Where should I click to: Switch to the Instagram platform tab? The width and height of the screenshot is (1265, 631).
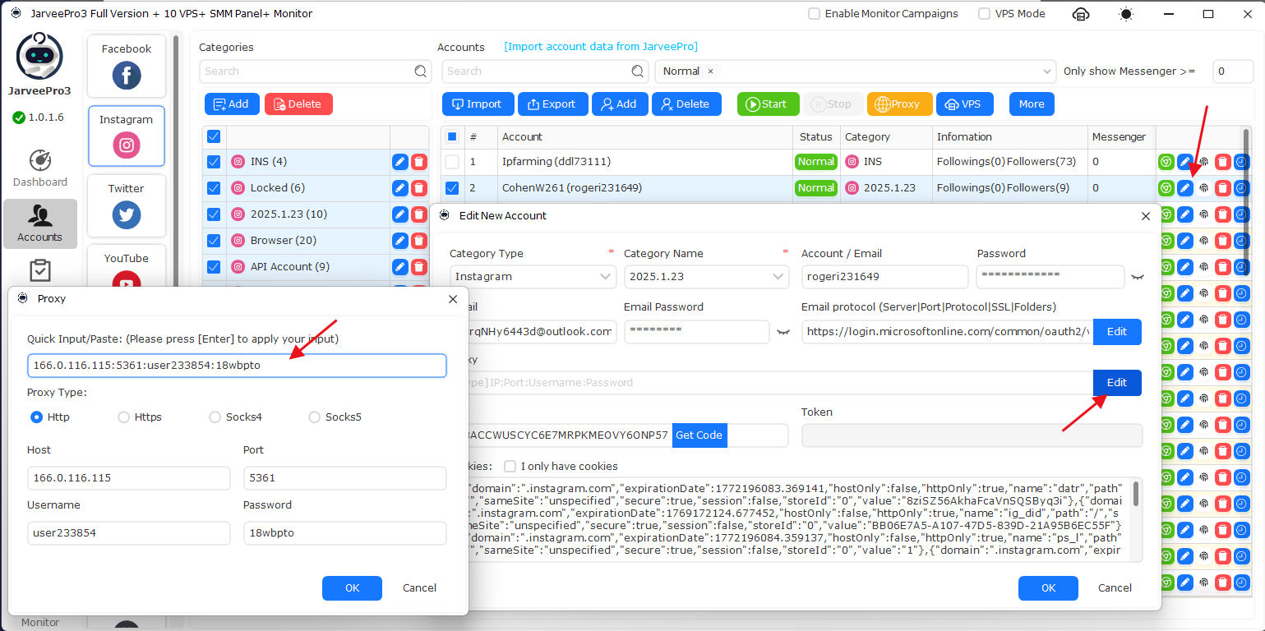pyautogui.click(x=127, y=136)
